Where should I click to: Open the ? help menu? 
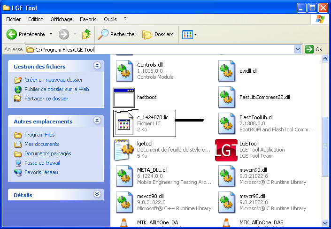[x=125, y=19]
